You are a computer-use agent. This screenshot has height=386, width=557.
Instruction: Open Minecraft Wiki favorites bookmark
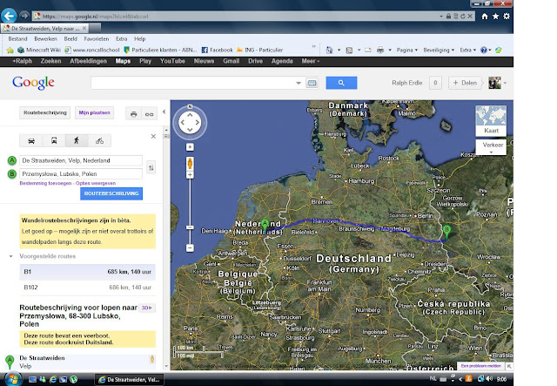(x=39, y=51)
